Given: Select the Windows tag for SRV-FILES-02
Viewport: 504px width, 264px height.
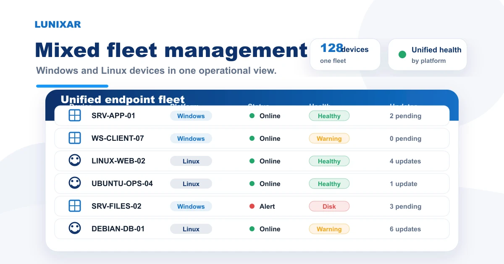Looking at the screenshot, I should [x=191, y=207].
